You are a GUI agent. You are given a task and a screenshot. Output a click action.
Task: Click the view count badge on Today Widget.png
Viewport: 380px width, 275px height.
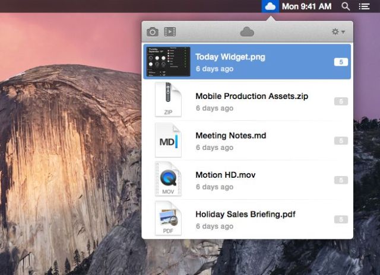341,62
